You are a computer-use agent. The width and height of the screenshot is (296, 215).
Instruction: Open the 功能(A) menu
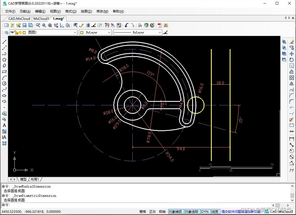[x=25, y=11]
